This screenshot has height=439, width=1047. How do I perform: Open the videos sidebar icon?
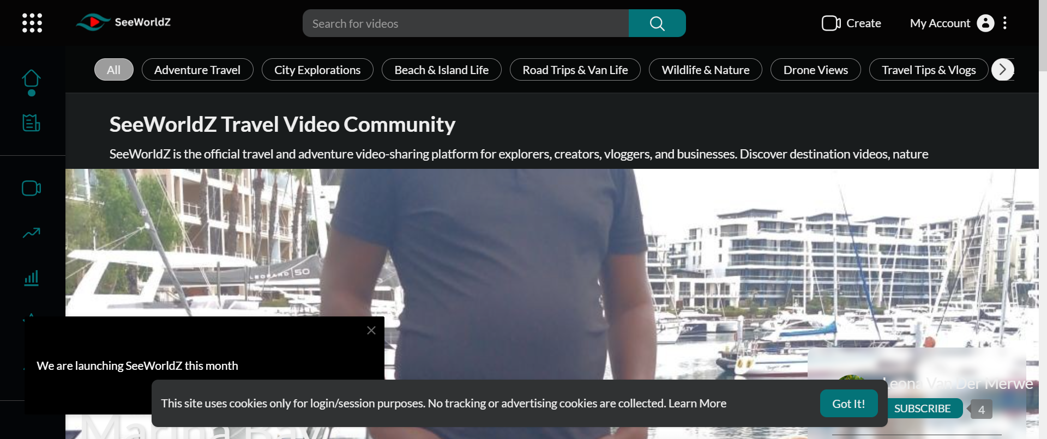tap(31, 188)
